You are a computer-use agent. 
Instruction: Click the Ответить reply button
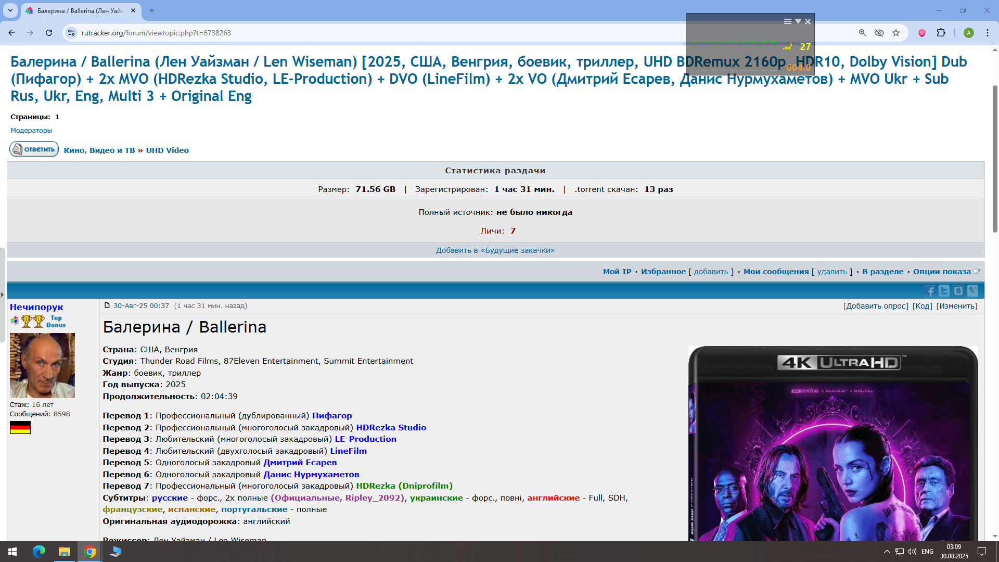[x=34, y=149]
